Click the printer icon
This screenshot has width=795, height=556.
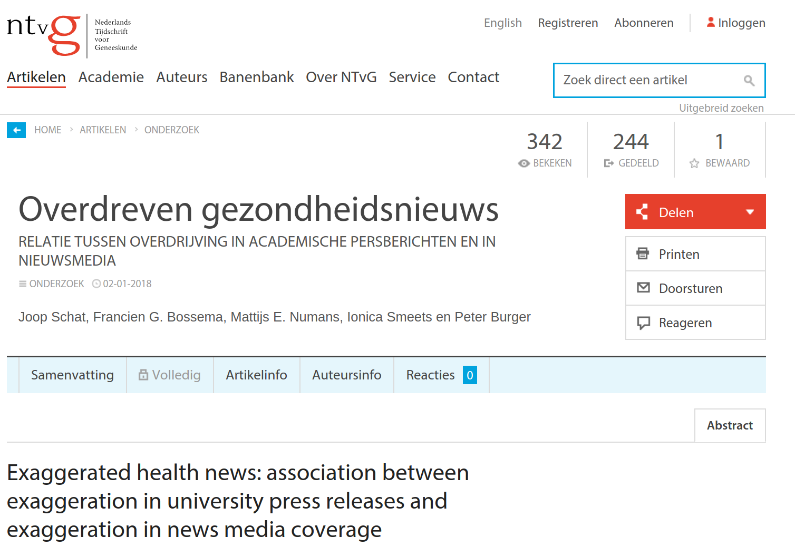tap(643, 254)
